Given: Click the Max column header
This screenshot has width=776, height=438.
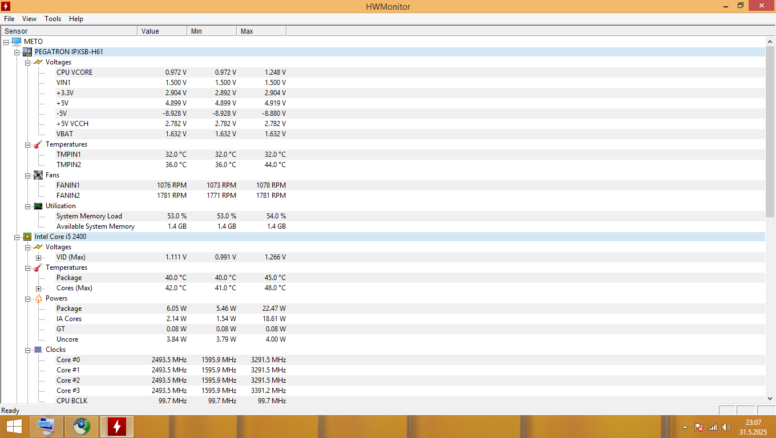Looking at the screenshot, I should [262, 31].
